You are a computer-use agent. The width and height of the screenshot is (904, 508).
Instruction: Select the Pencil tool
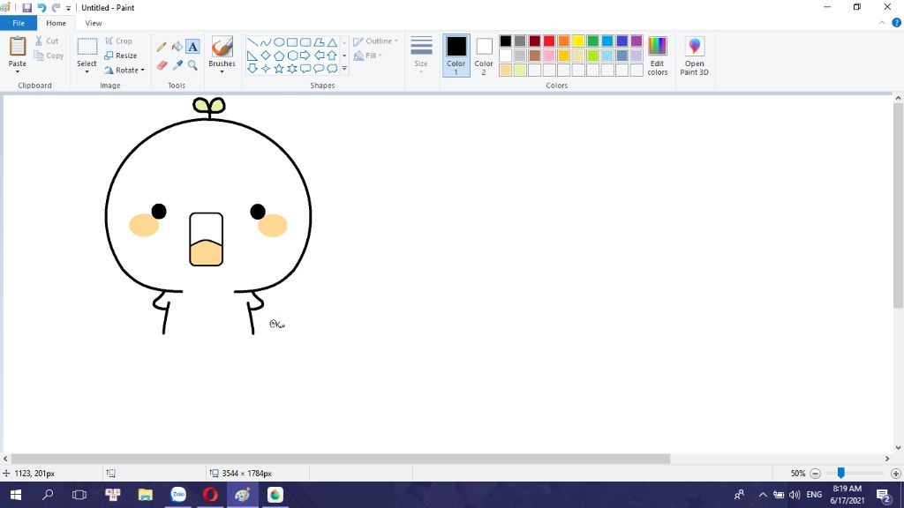pos(162,47)
